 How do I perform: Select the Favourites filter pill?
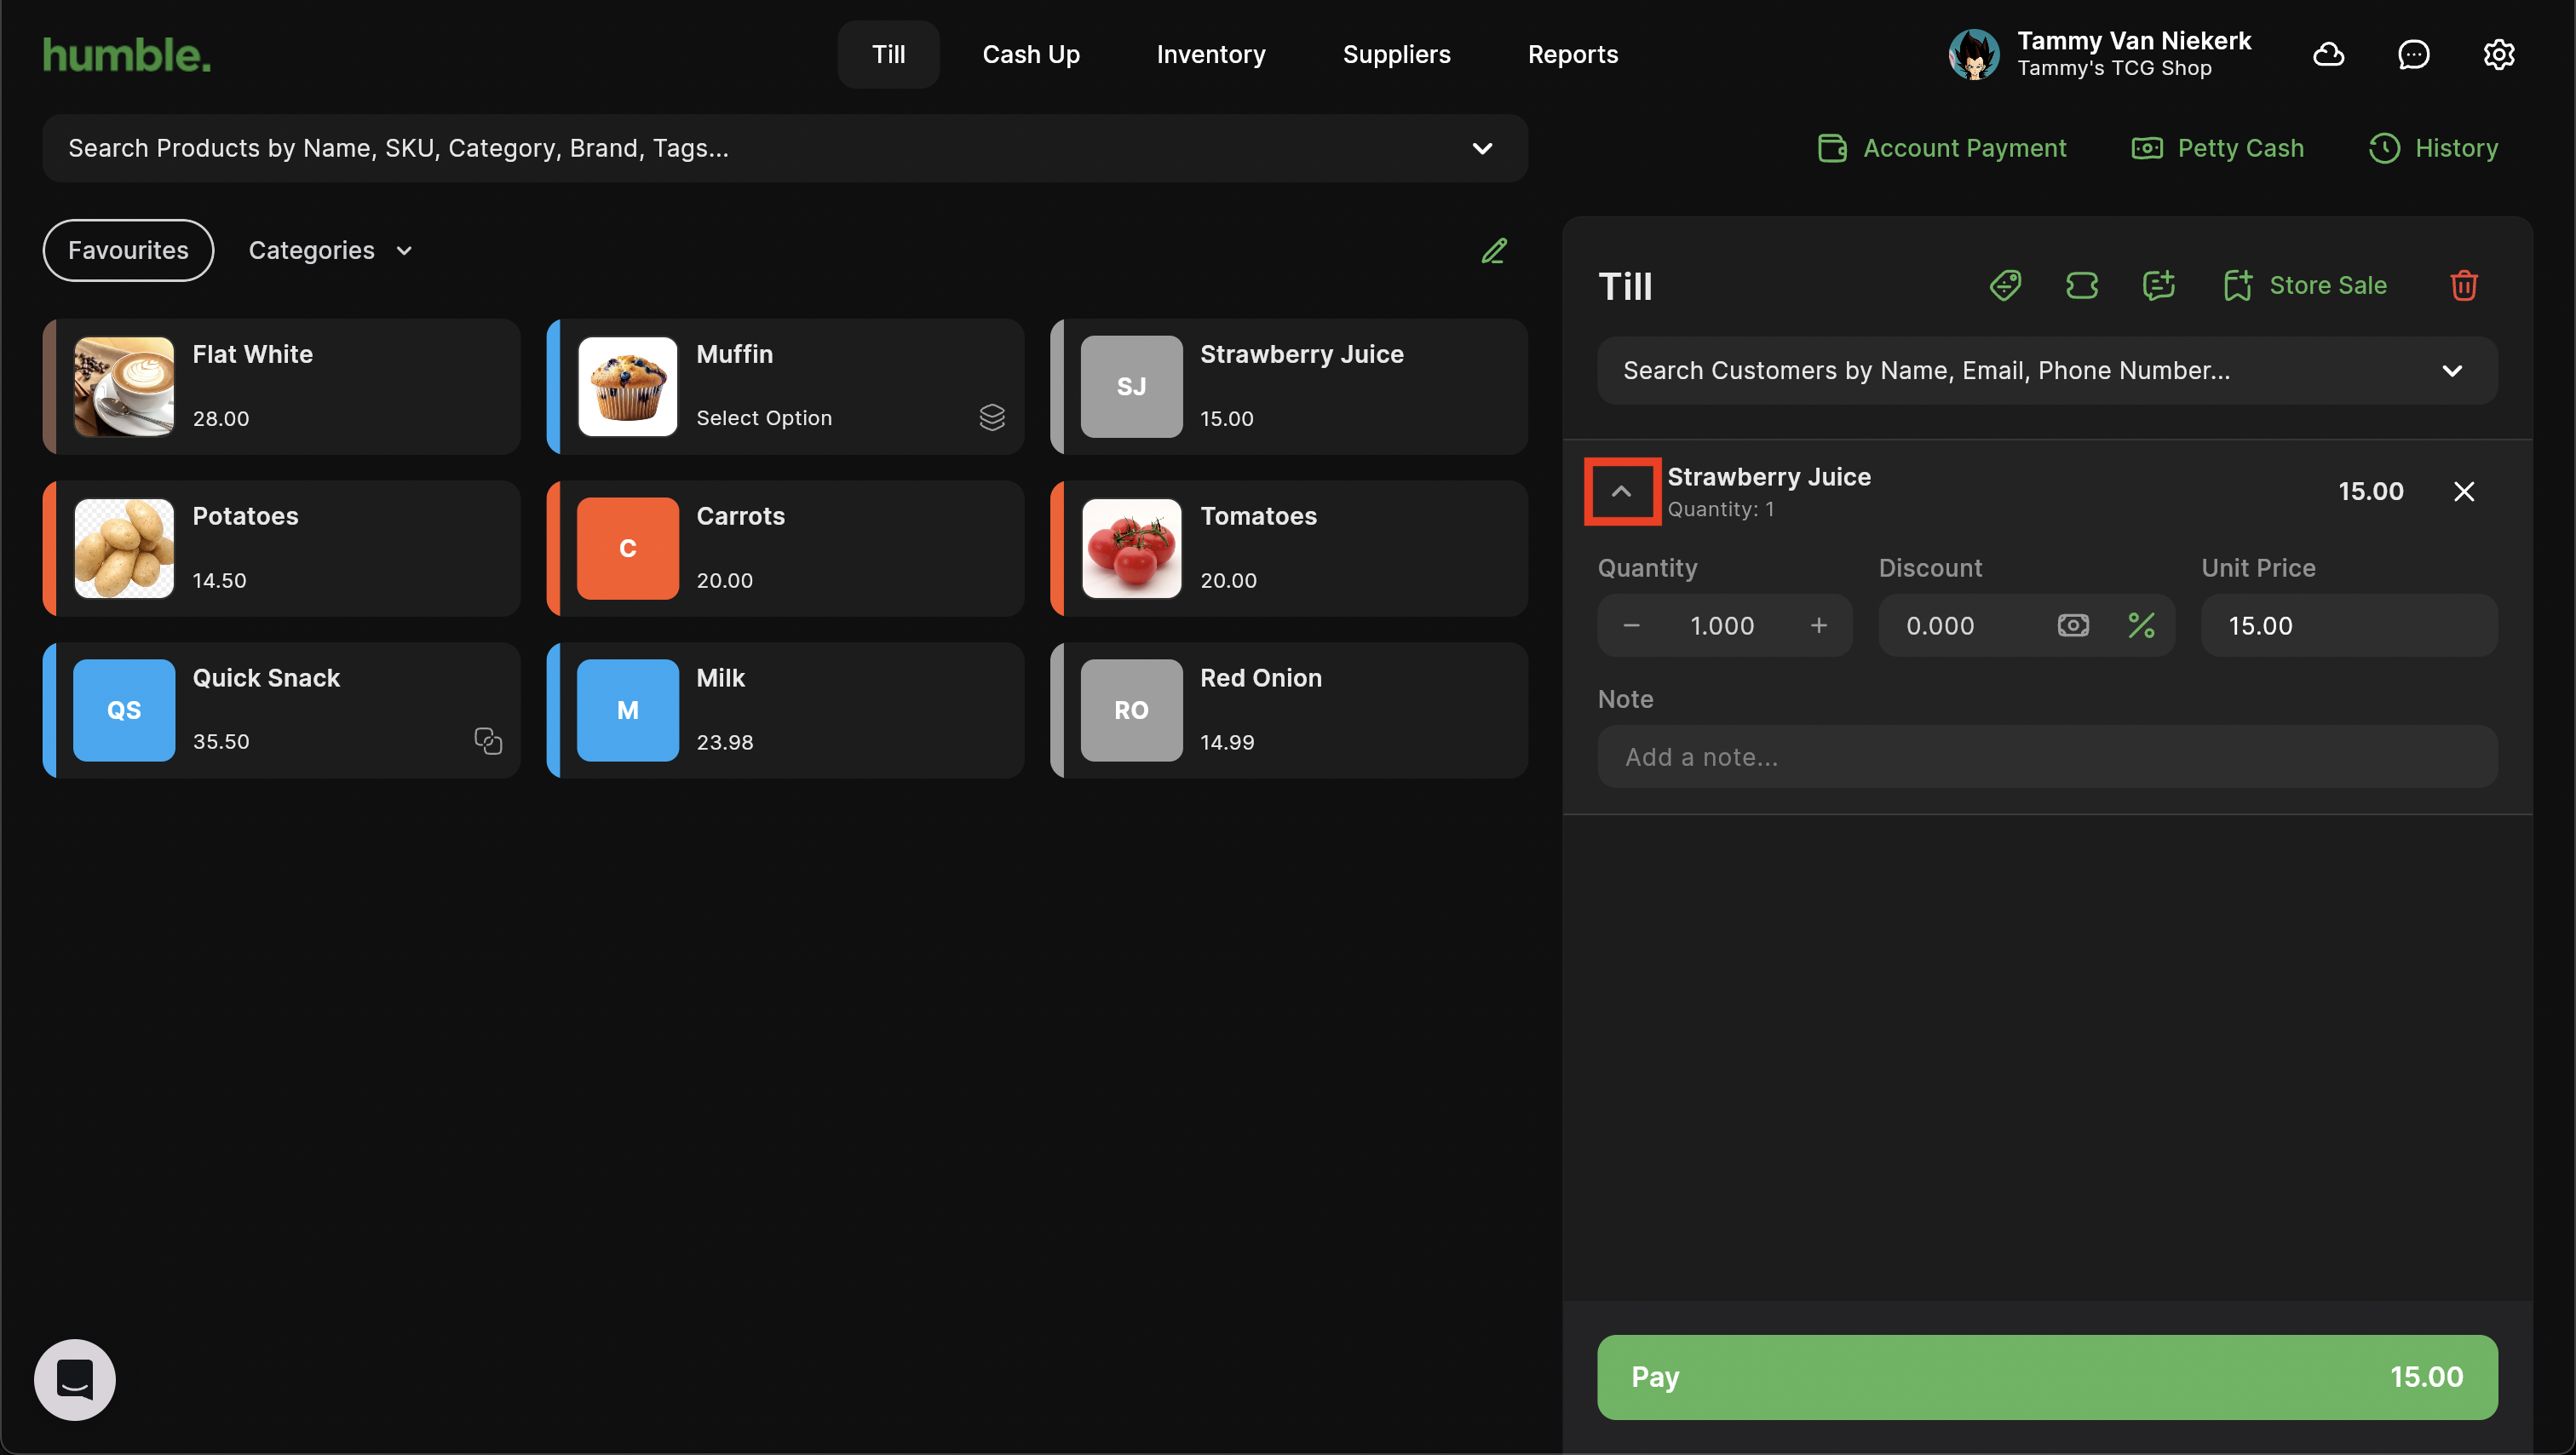[128, 251]
